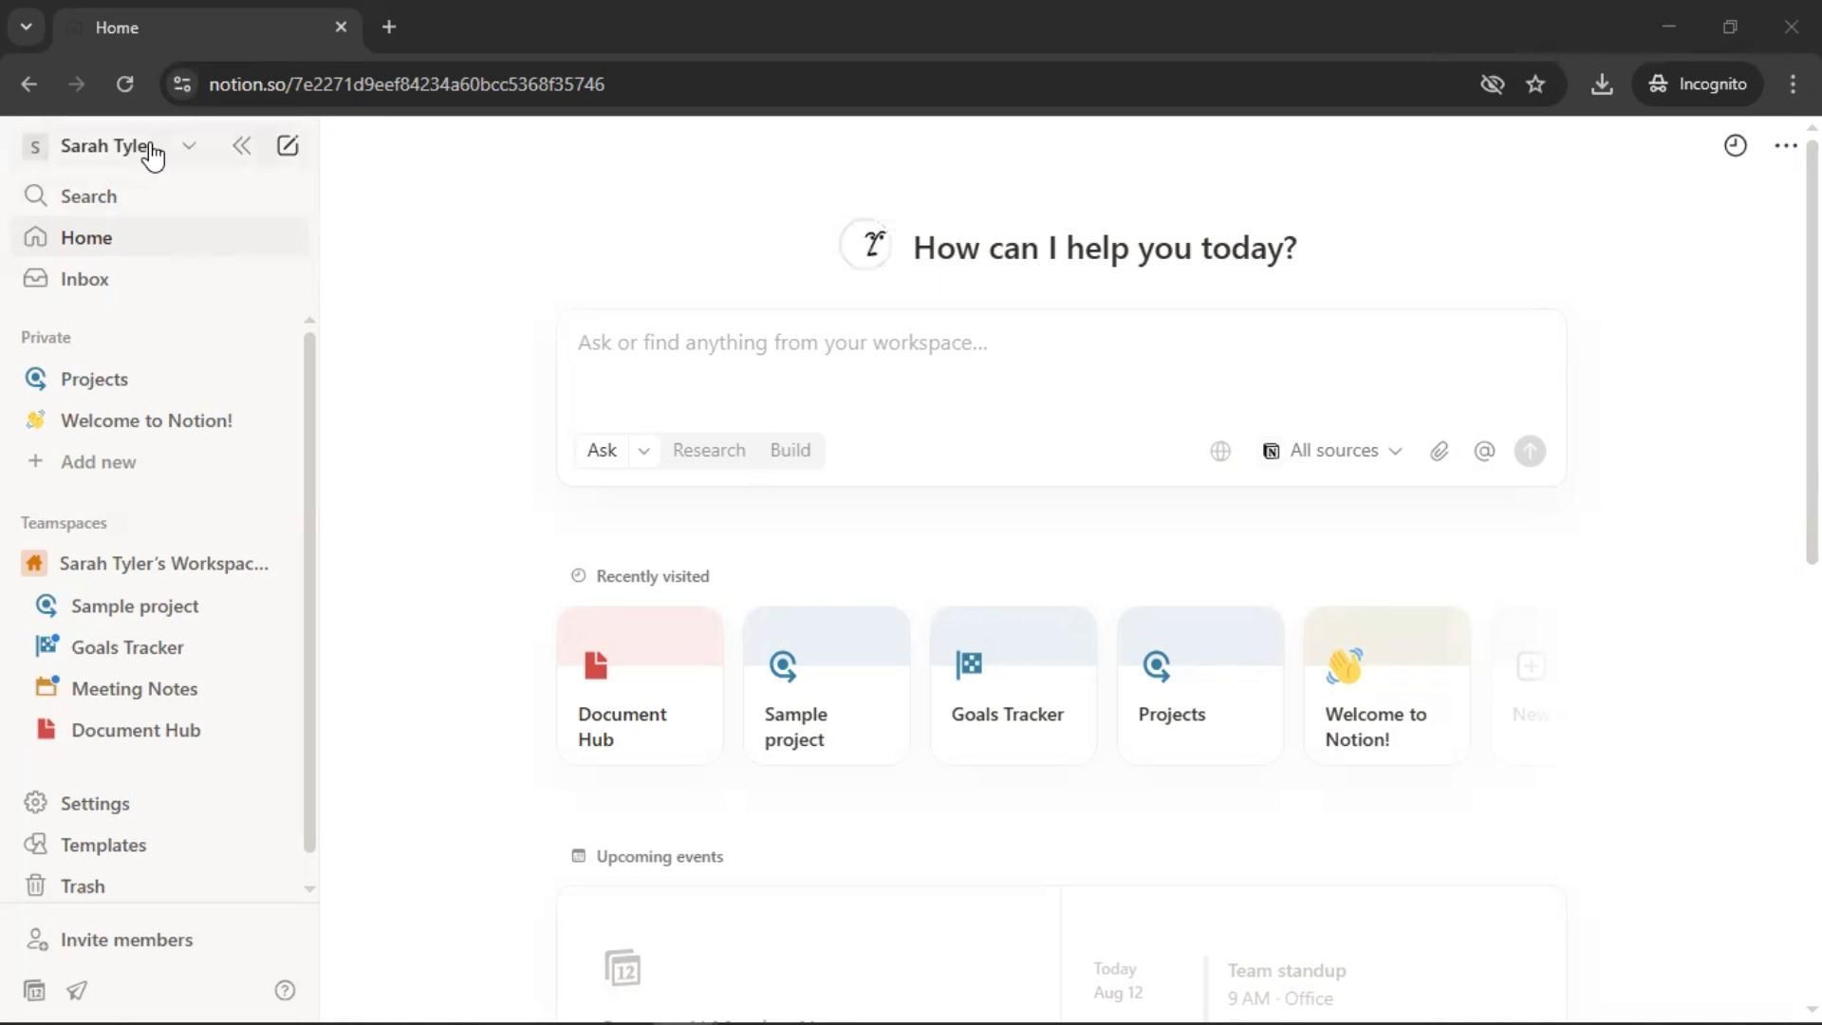The height and width of the screenshot is (1025, 1822).
Task: Click the attach file paperclip icon
Action: pos(1439,452)
